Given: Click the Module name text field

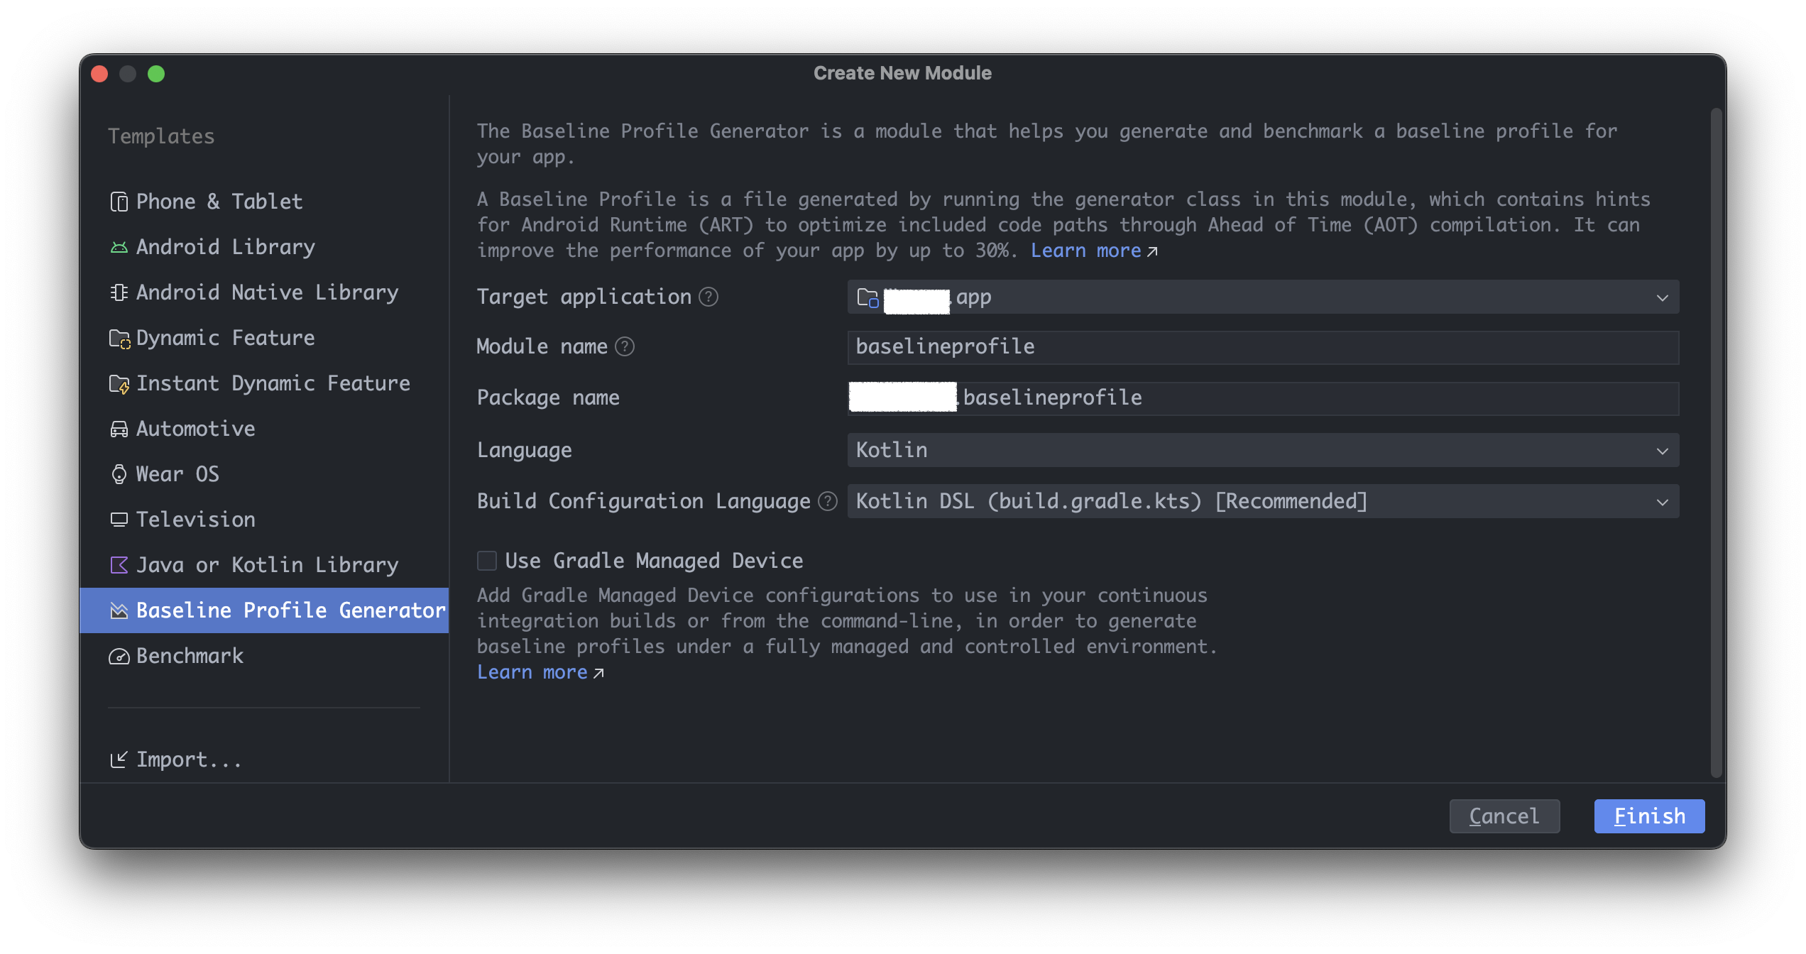Looking at the screenshot, I should (x=1262, y=347).
